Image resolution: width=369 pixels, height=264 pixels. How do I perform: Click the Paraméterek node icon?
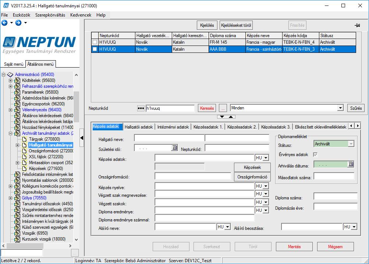tap(17, 92)
